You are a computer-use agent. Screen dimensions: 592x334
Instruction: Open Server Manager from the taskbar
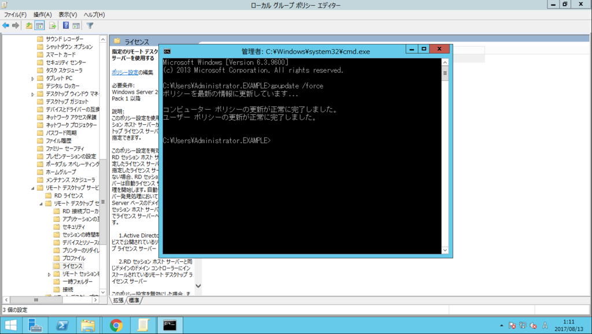35,325
